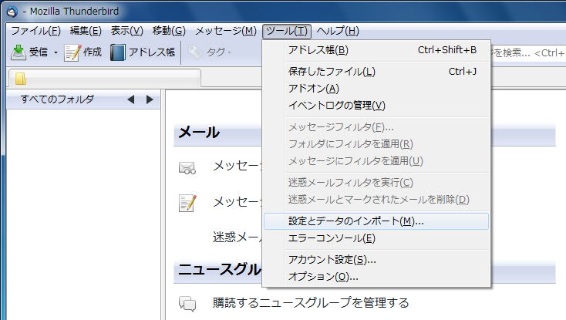Click the ニュースグループ section heading
The height and width of the screenshot is (320, 566).
point(220,269)
